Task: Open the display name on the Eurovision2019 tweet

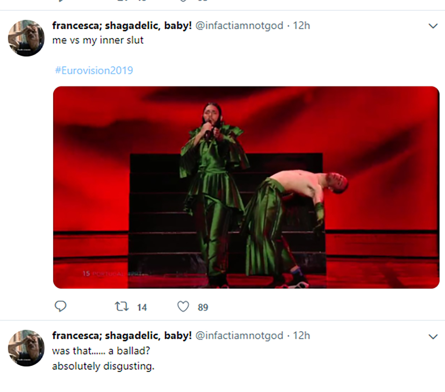Action: pos(122,26)
